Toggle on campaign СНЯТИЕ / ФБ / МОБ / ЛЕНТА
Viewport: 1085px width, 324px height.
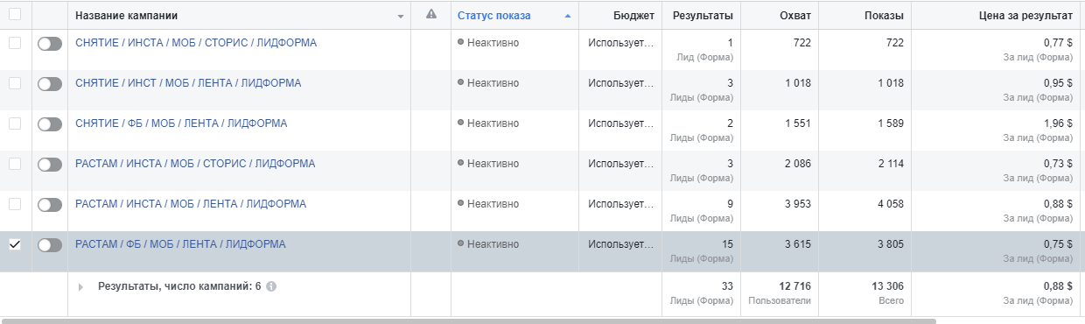[50, 124]
